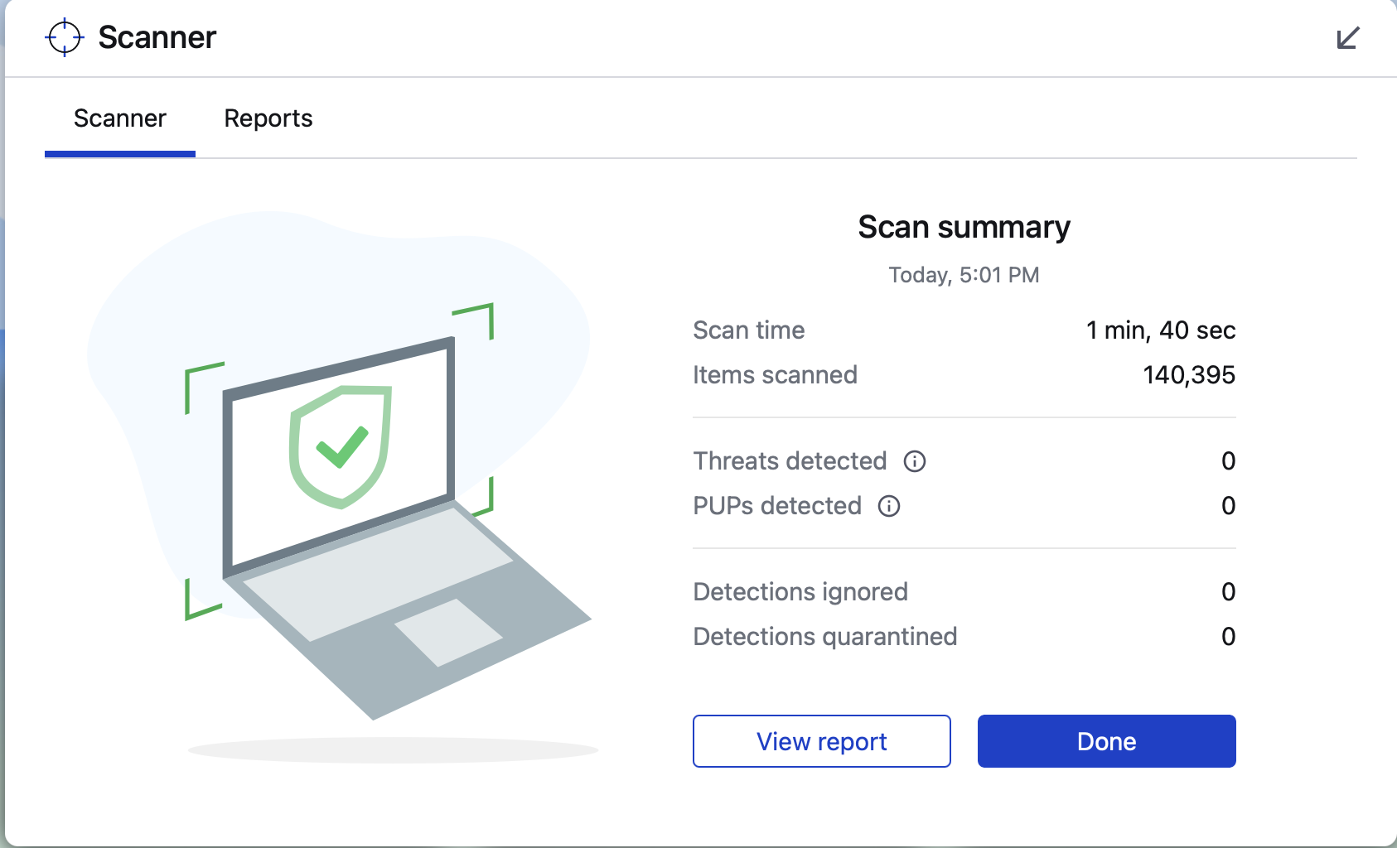Show info about PUPs detected
This screenshot has width=1397, height=848.
click(x=889, y=506)
